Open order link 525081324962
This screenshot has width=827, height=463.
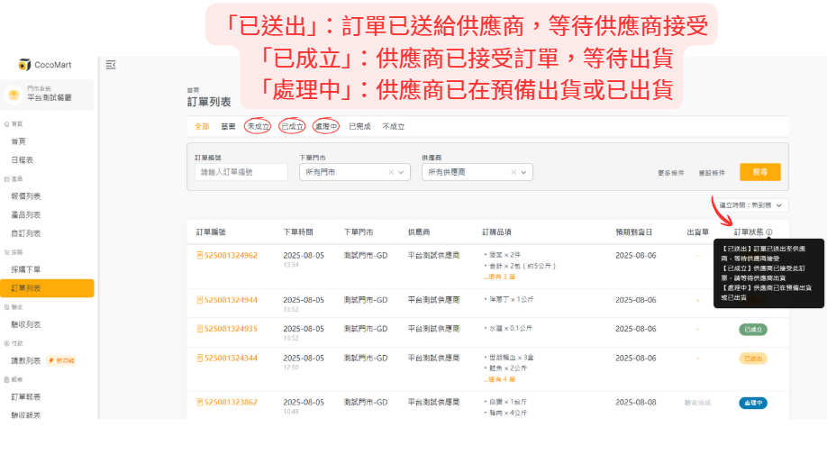(231, 255)
